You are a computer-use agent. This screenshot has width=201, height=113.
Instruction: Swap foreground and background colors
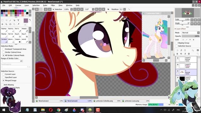tap(30, 20)
